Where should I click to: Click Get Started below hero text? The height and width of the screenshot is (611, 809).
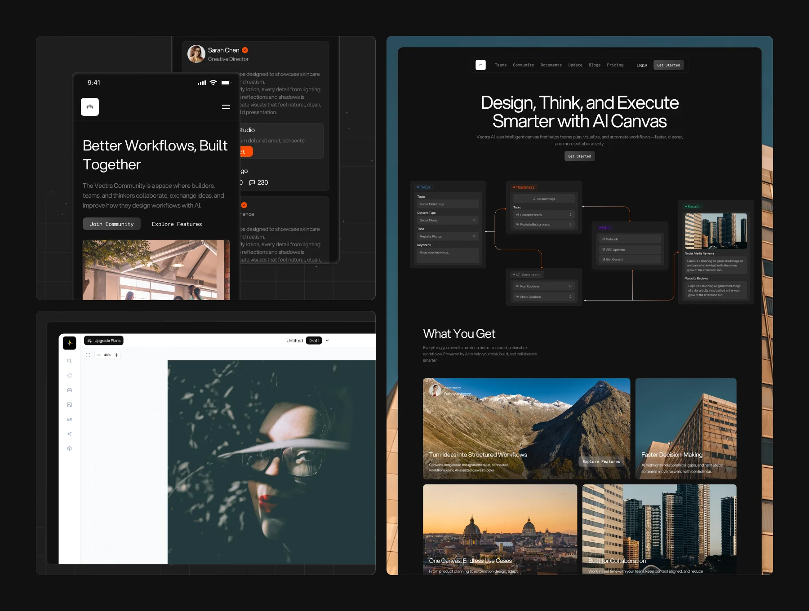(579, 156)
